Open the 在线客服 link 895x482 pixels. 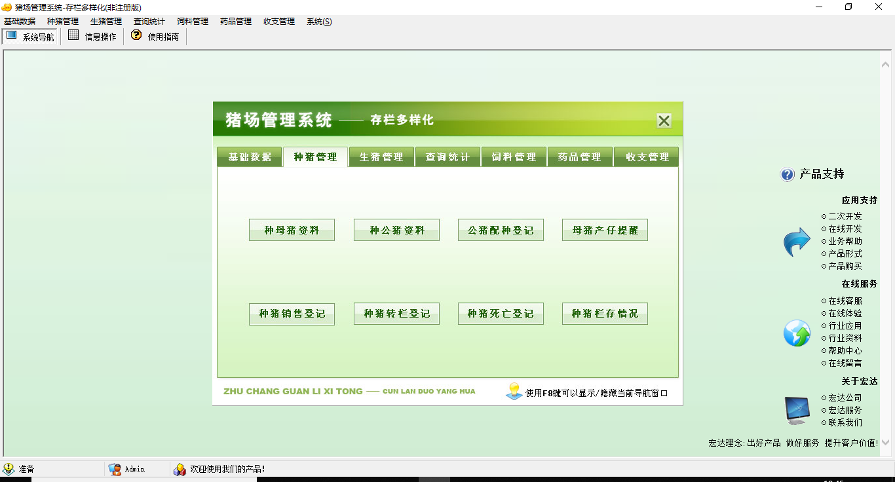(x=845, y=301)
